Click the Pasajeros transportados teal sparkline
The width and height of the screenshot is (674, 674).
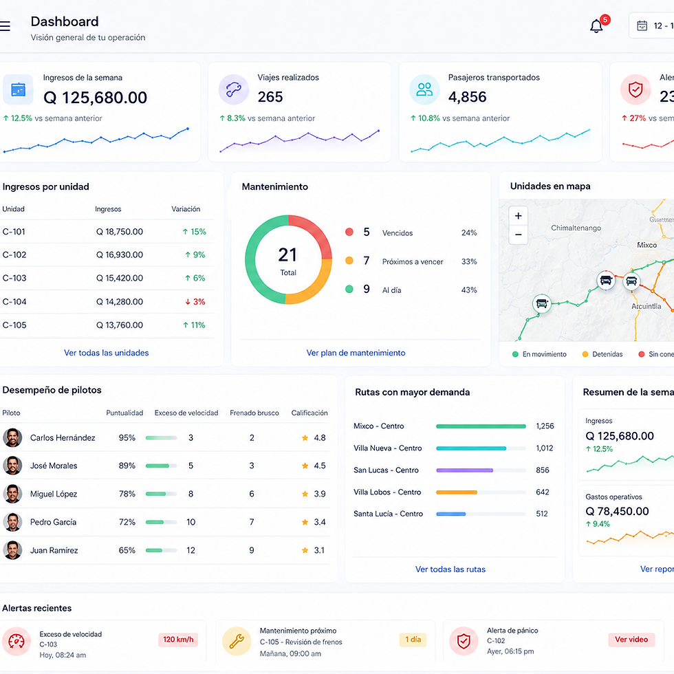pos(501,140)
